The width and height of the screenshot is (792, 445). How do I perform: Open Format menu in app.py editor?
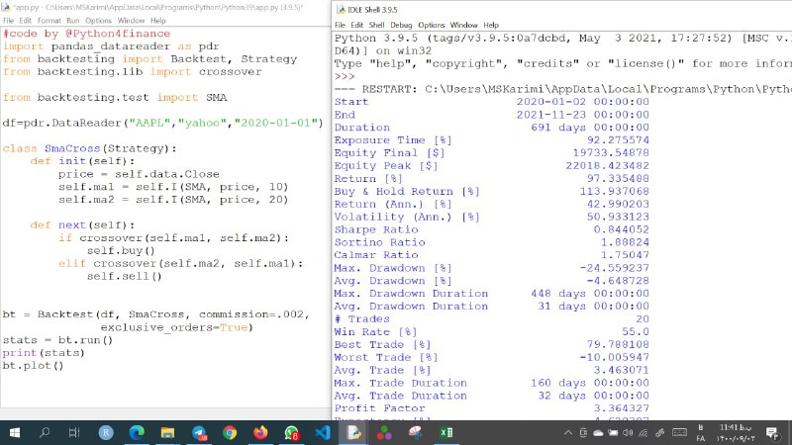coord(49,21)
